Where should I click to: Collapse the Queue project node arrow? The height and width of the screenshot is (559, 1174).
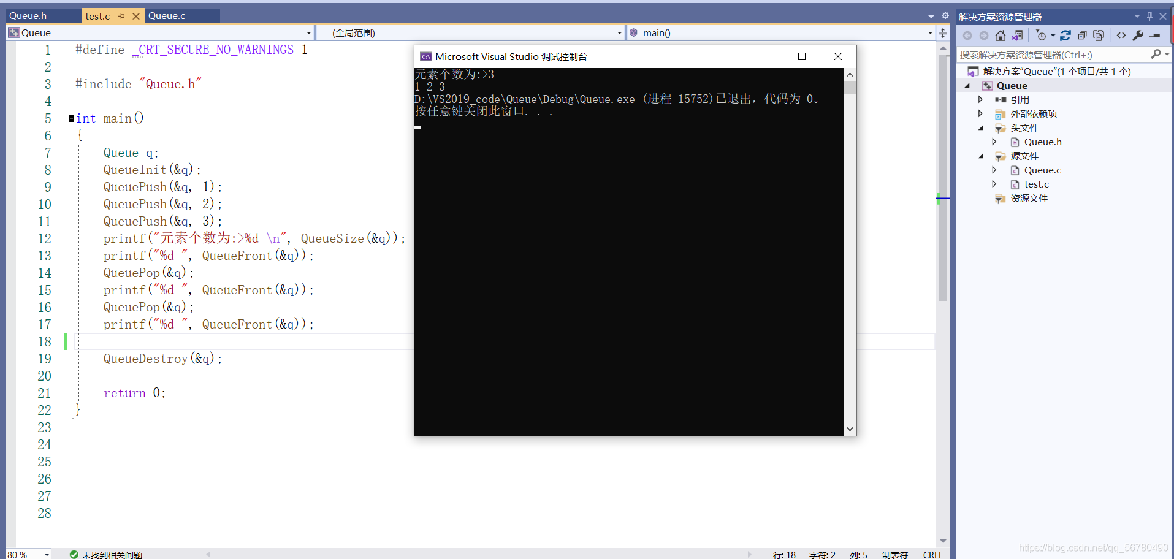(x=967, y=86)
